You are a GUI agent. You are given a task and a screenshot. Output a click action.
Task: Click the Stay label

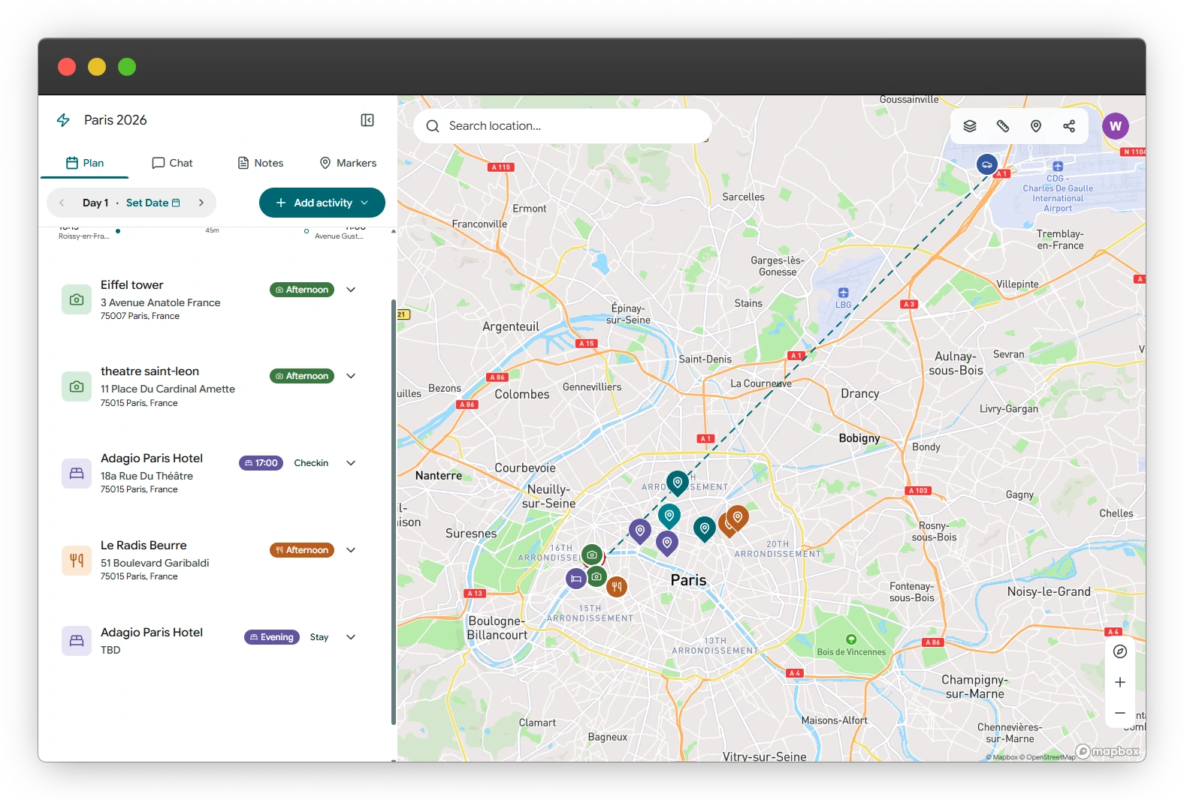tap(319, 637)
